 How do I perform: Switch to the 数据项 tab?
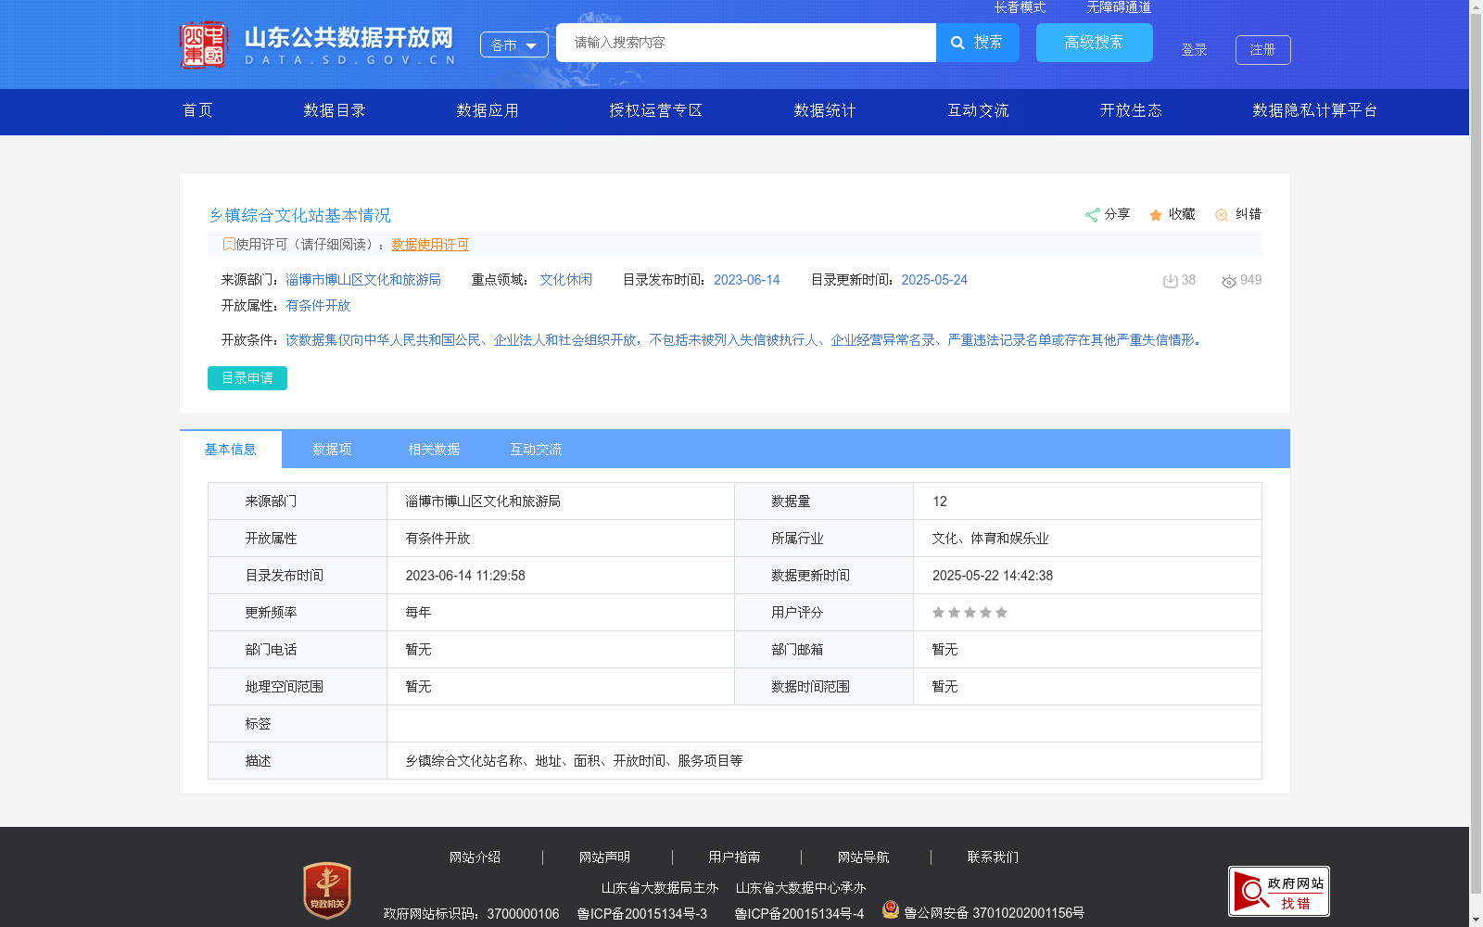click(332, 450)
